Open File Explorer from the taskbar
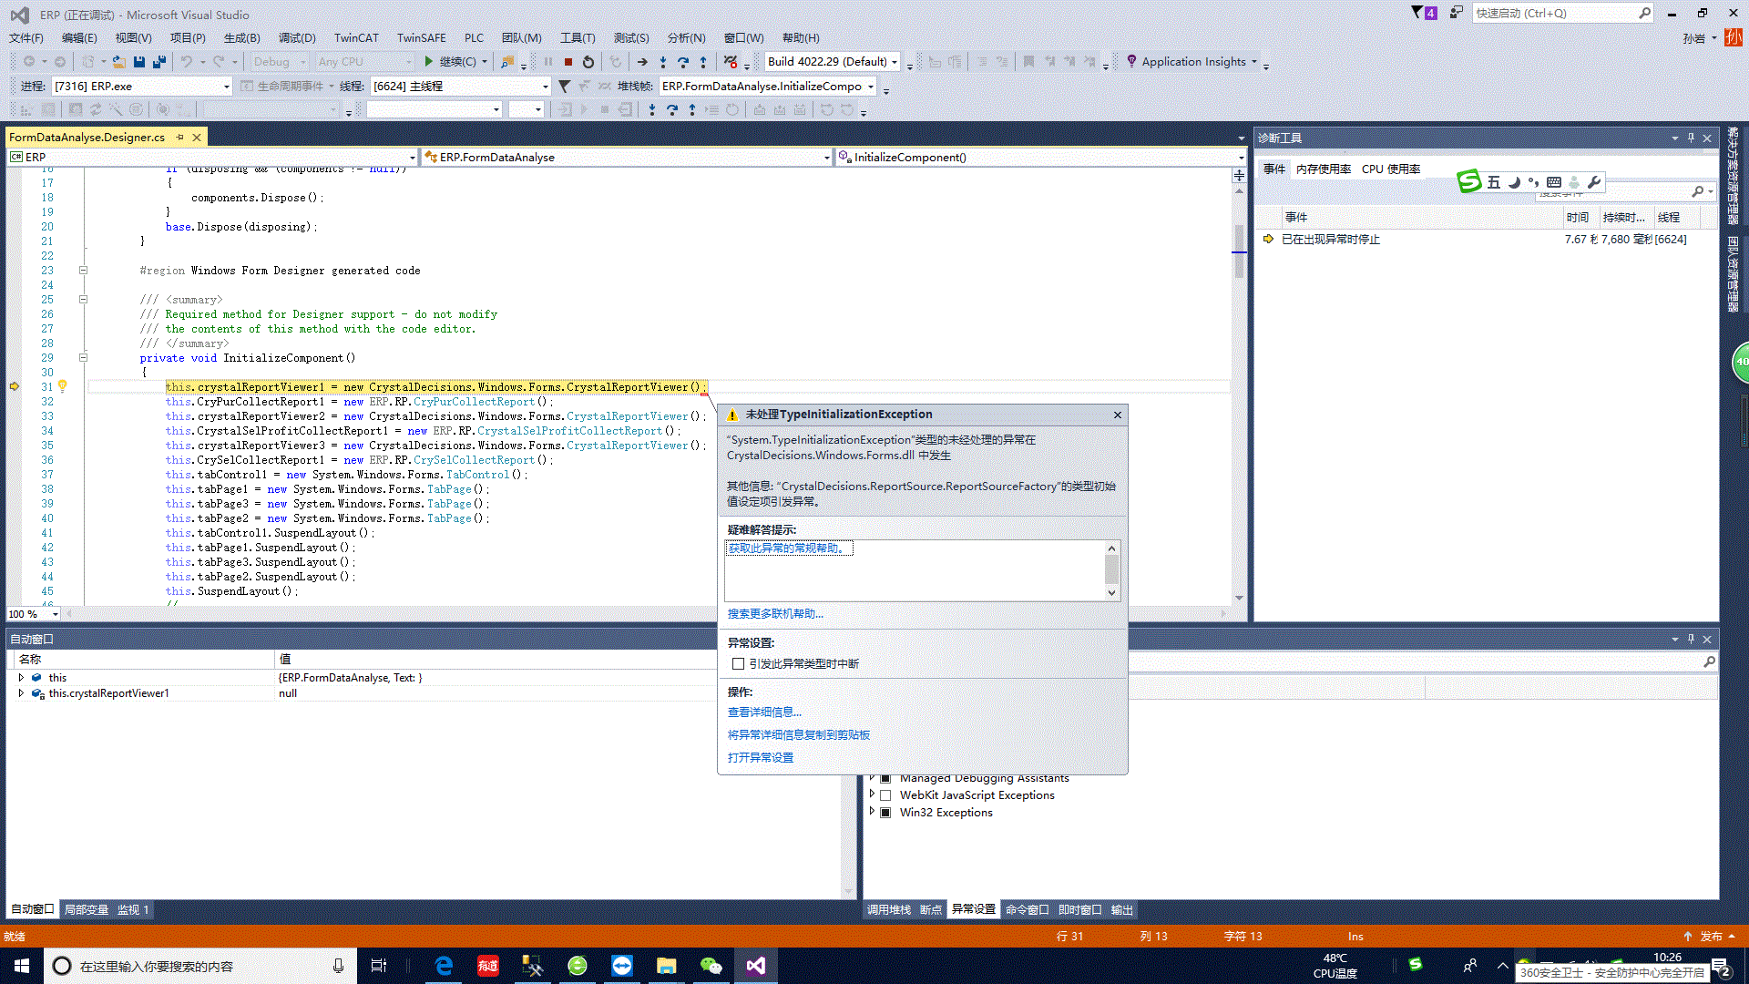The image size is (1749, 984). (666, 966)
